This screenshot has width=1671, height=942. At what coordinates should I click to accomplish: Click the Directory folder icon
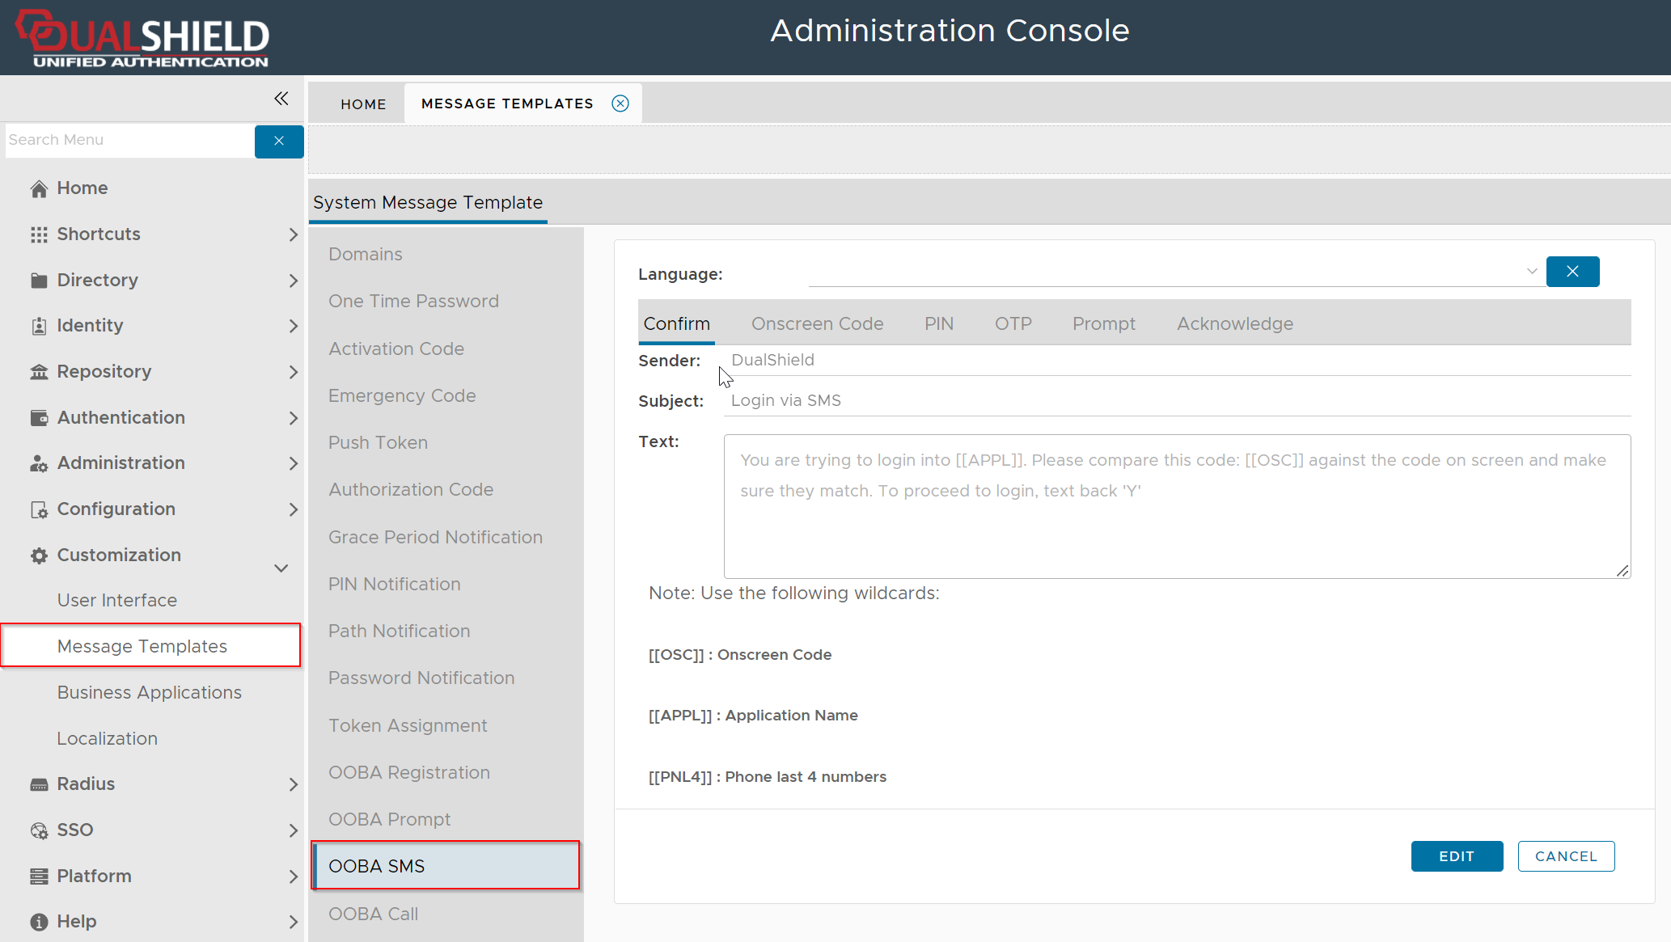pyautogui.click(x=39, y=281)
